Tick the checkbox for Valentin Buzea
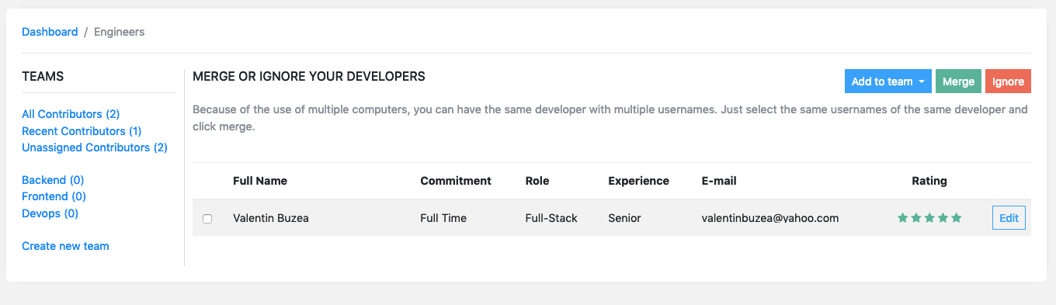The width and height of the screenshot is (1056, 305). pyautogui.click(x=207, y=219)
